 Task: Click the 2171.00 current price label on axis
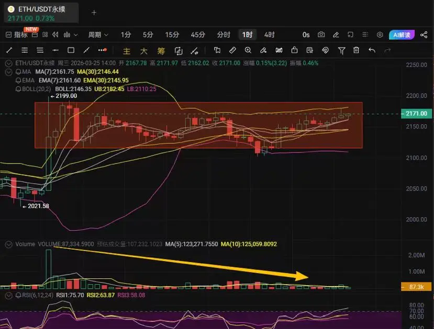(x=416, y=113)
